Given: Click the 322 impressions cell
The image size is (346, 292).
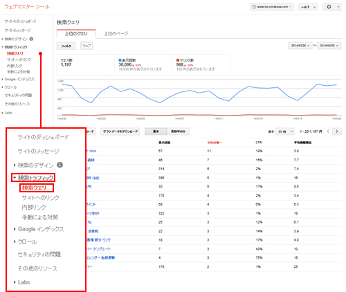Looking at the screenshot, I should 161,213.
